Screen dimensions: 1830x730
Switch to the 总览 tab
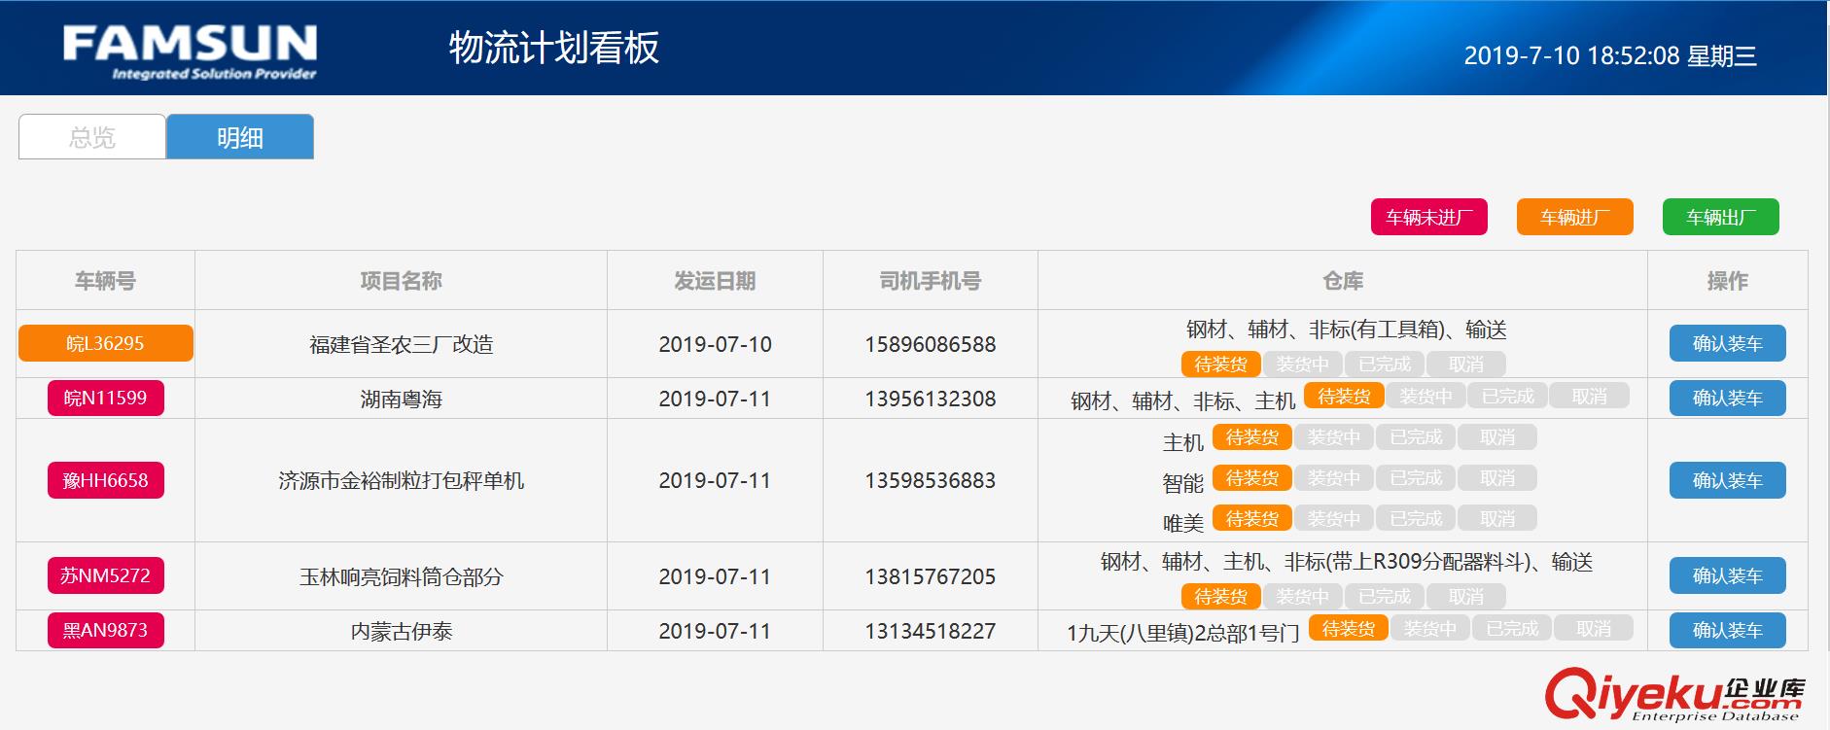click(92, 137)
